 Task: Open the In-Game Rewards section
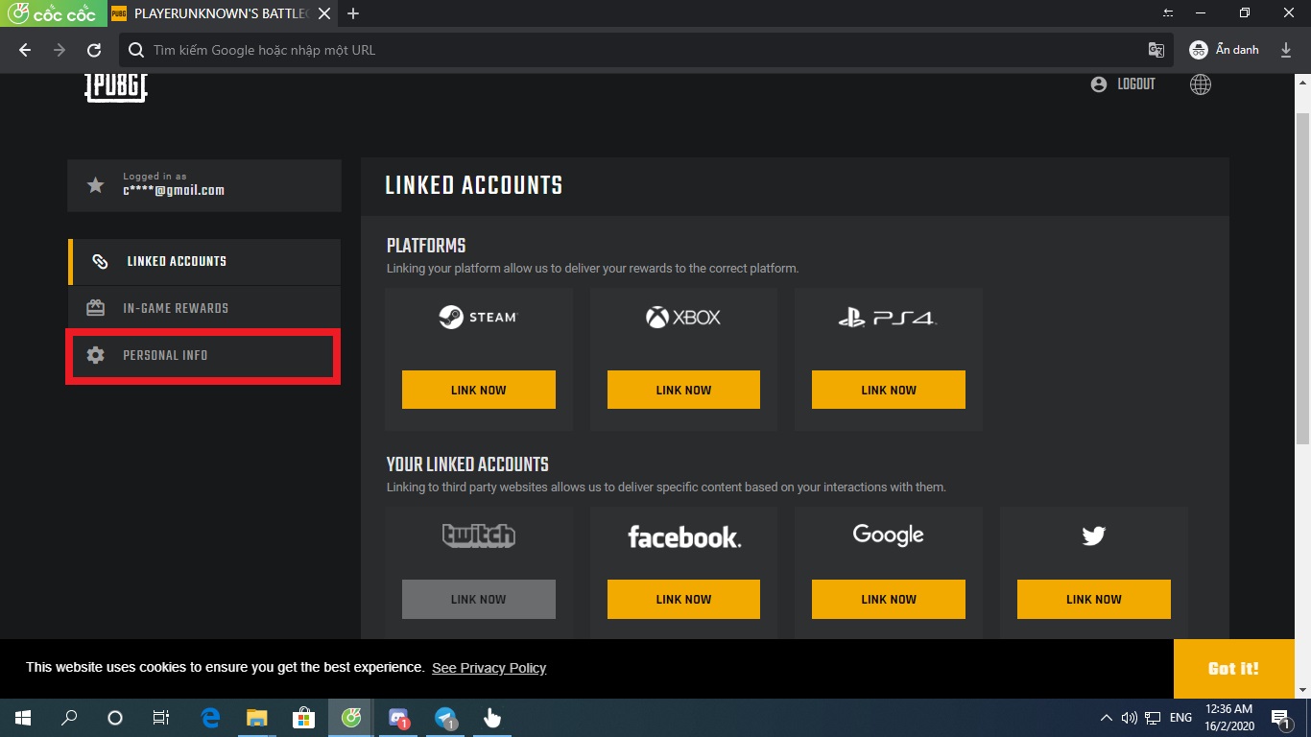(204, 308)
